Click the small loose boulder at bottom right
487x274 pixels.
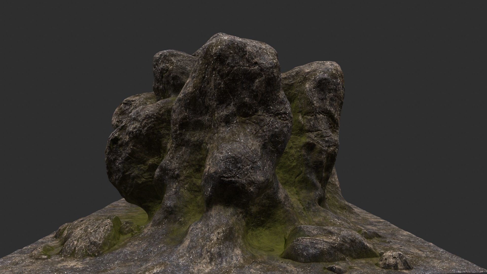point(394,260)
